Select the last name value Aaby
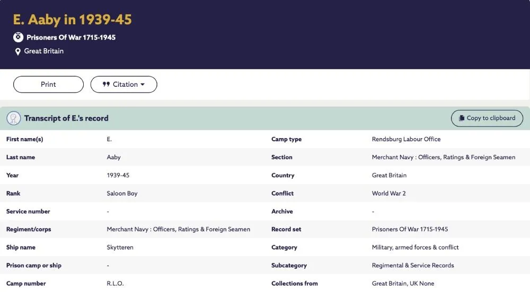This screenshot has width=530, height=292. (x=113, y=158)
